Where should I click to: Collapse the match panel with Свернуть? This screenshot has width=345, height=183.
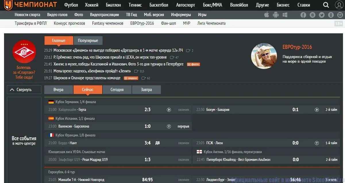point(24,90)
